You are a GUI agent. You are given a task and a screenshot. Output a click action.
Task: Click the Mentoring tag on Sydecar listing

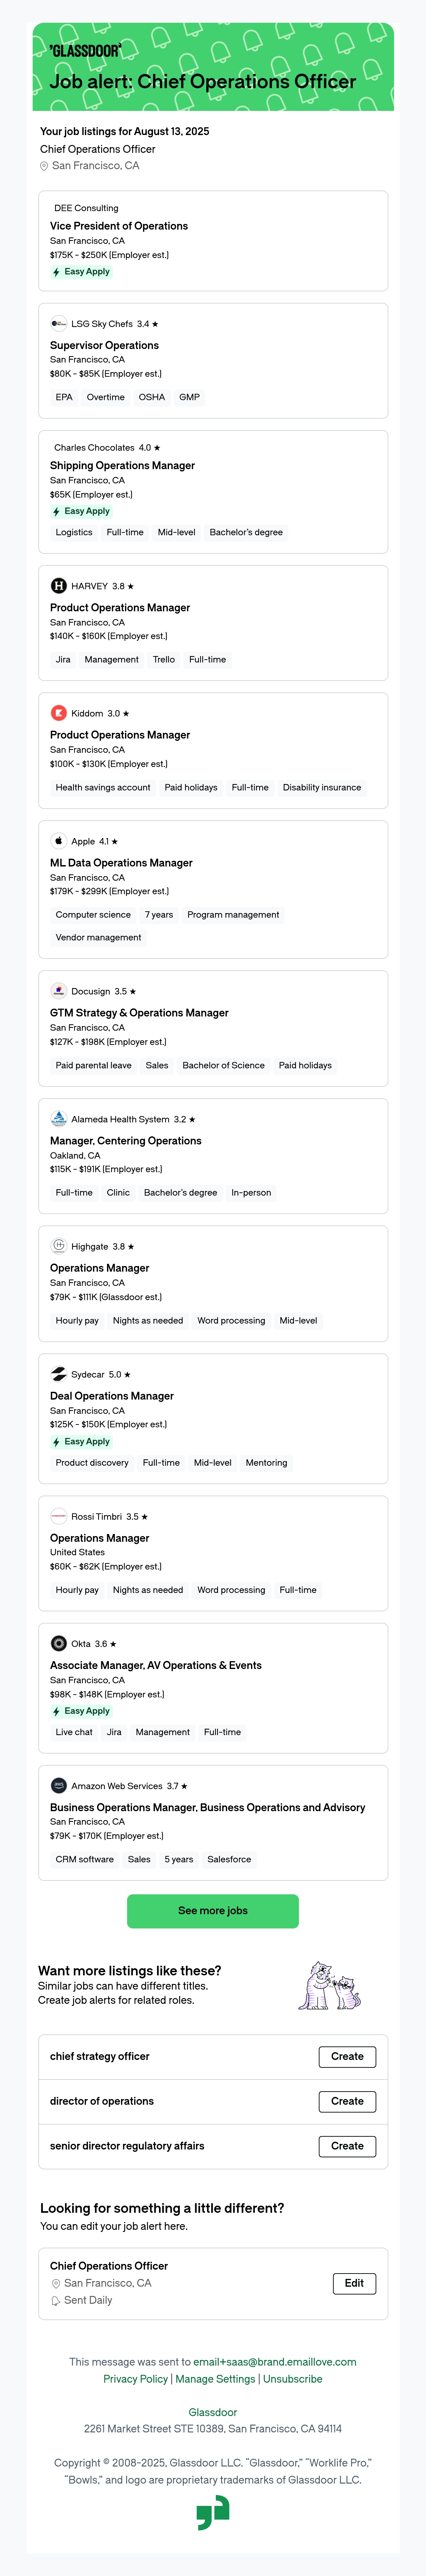266,1462
